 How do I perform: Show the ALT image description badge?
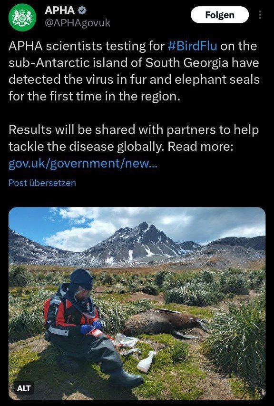(24, 388)
